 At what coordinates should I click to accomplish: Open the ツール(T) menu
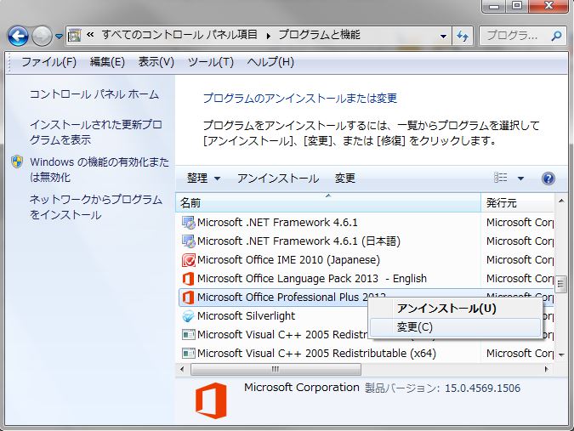pyautogui.click(x=210, y=62)
